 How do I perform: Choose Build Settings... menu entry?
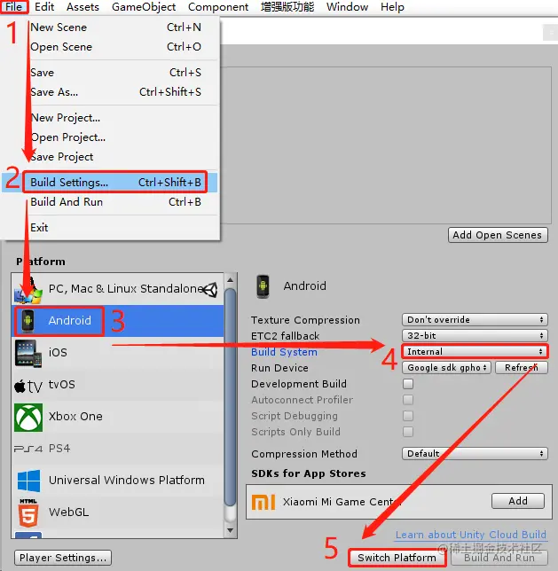[x=110, y=183]
